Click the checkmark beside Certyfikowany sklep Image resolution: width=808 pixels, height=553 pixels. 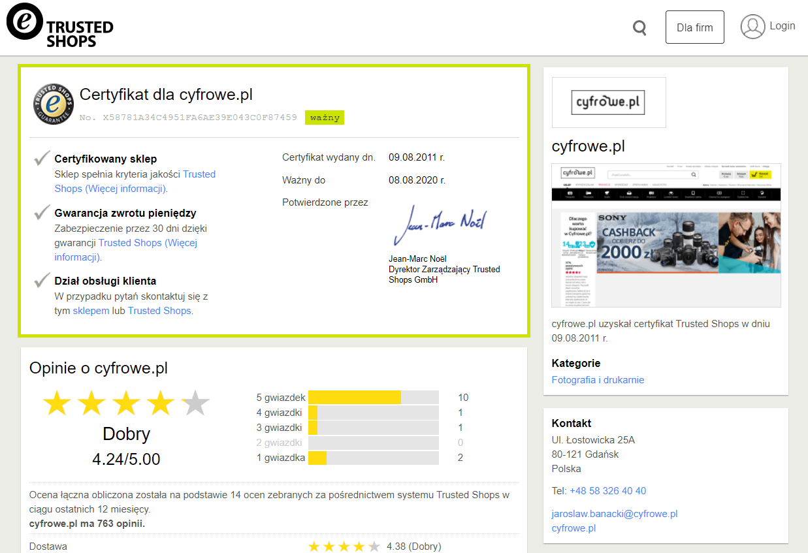[x=42, y=157]
